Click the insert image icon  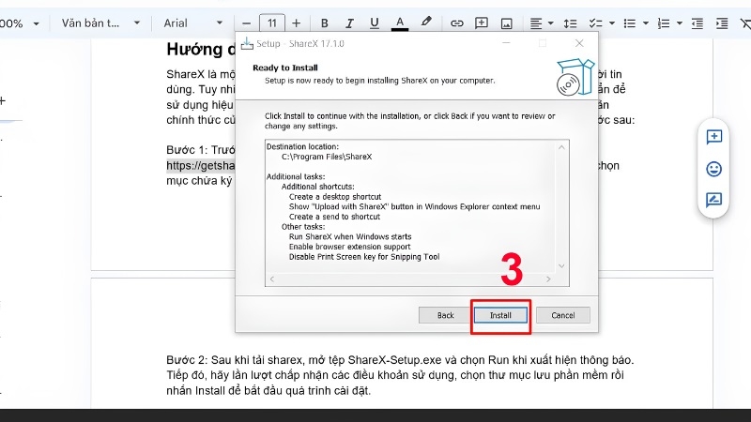click(506, 23)
